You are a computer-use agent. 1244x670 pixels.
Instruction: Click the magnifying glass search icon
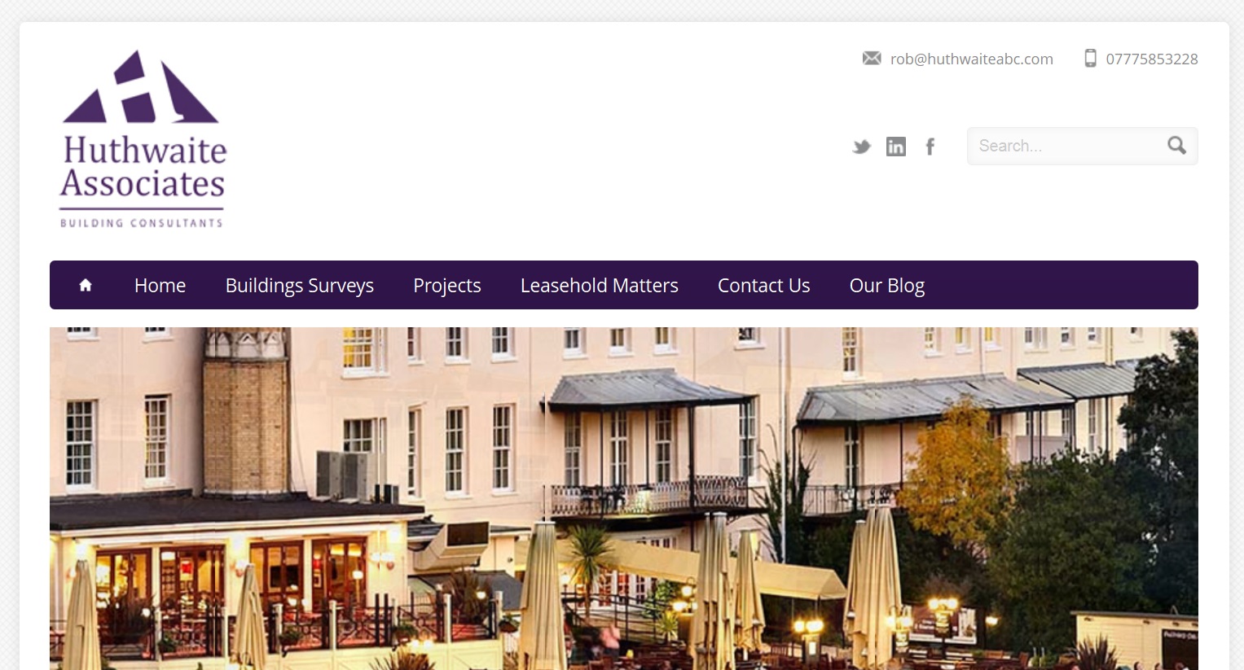[1176, 145]
